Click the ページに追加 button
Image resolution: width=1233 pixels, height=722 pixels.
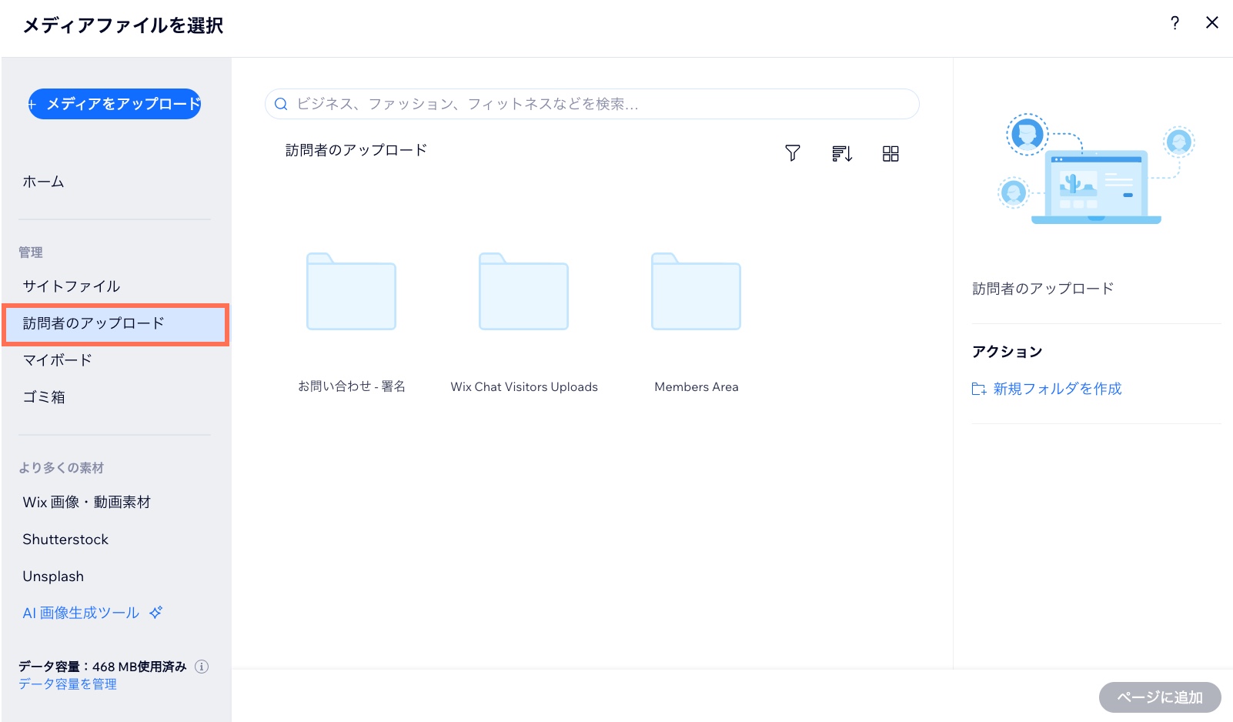point(1159,697)
